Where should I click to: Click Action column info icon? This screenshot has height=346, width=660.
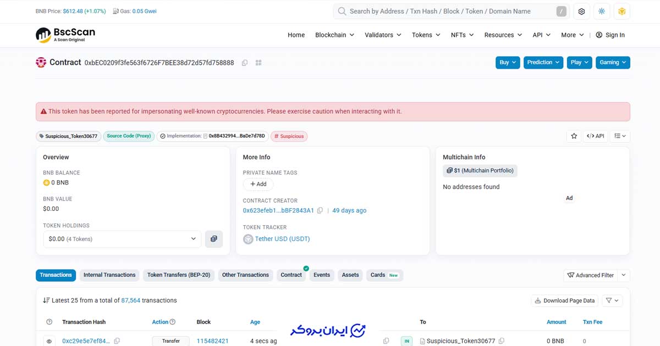click(172, 322)
